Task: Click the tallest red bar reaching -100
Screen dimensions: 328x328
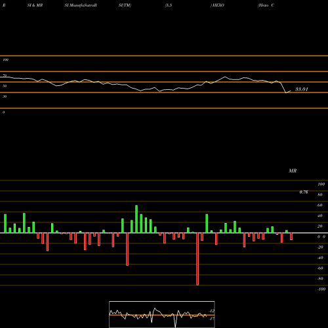Action: (197, 259)
